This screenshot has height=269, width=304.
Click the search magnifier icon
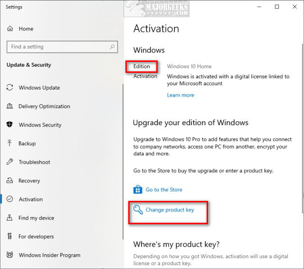pos(112,47)
